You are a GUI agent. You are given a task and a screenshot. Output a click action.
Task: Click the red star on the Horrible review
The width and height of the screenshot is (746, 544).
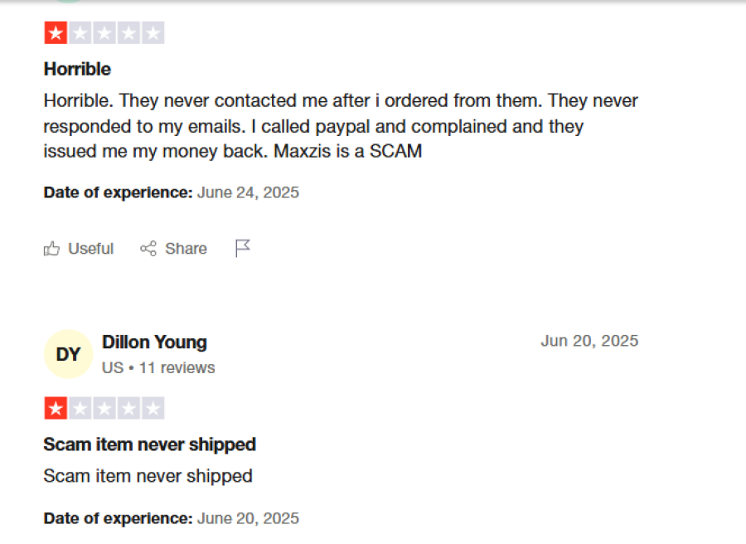(56, 33)
